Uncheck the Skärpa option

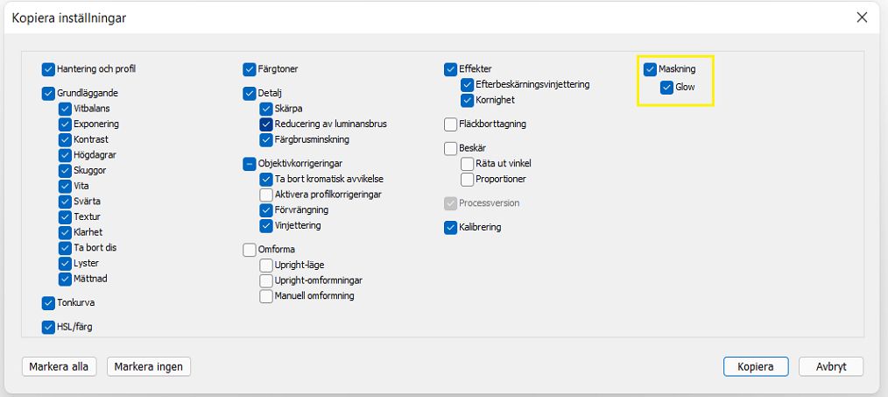pos(267,109)
